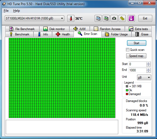Open the File menu
This screenshot has width=157, height=139.
(6, 11)
